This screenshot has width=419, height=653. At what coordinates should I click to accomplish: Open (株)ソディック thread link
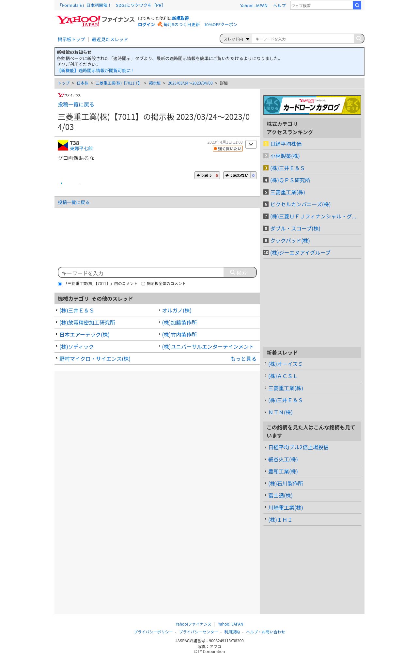pos(76,347)
